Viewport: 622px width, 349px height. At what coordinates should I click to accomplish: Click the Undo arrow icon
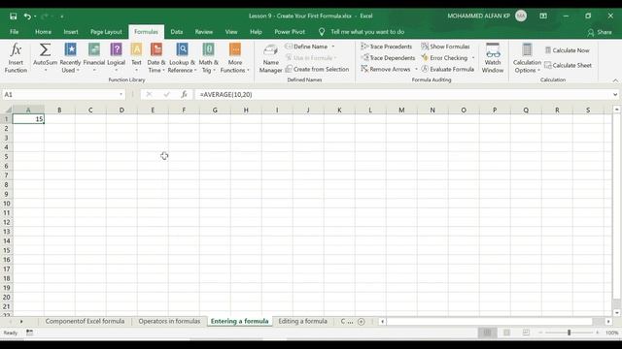(27, 16)
